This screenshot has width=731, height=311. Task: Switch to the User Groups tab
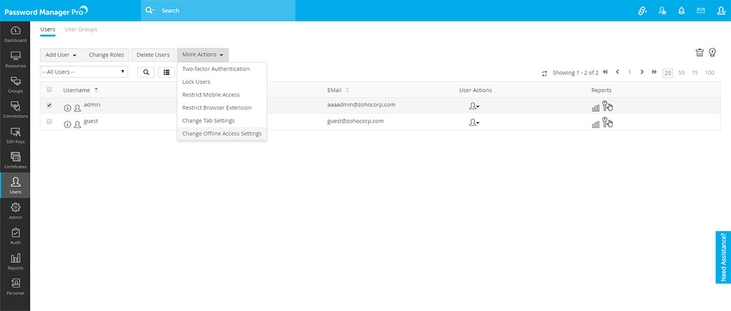coord(81,29)
